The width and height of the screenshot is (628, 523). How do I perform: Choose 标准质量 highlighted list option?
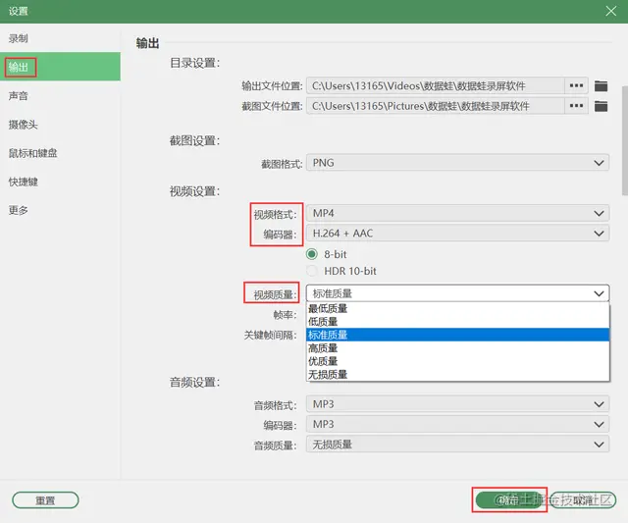click(458, 335)
